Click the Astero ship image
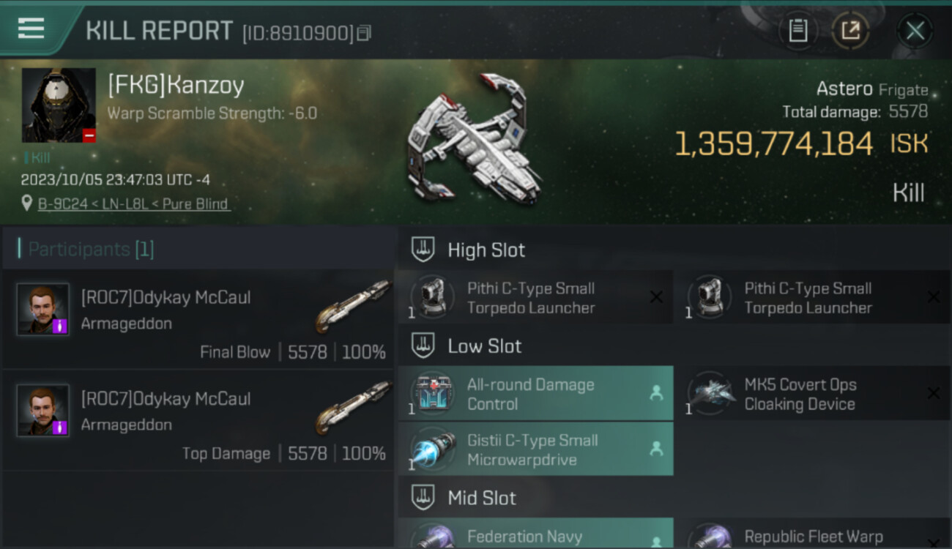Viewport: 952px width, 549px height. (475, 139)
